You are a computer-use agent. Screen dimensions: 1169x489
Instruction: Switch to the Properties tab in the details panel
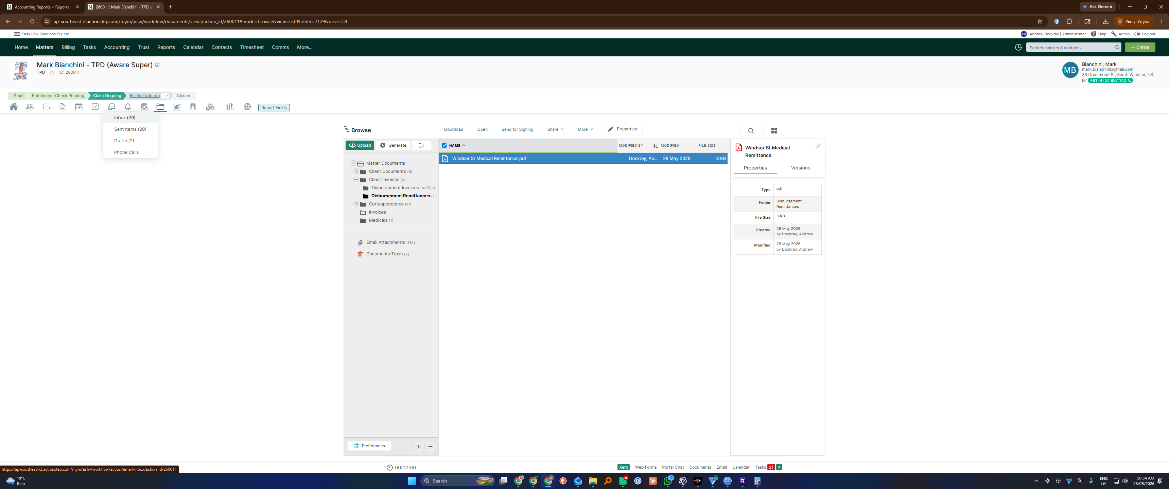(x=755, y=168)
